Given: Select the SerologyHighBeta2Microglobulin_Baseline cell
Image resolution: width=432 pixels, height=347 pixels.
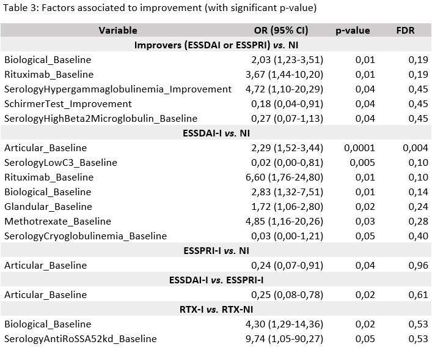Looking at the screenshot, I should pos(101,118).
